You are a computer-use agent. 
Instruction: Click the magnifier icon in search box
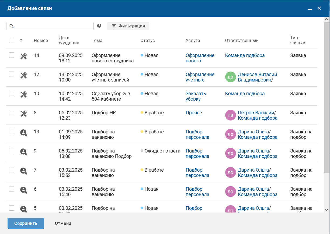(11, 26)
